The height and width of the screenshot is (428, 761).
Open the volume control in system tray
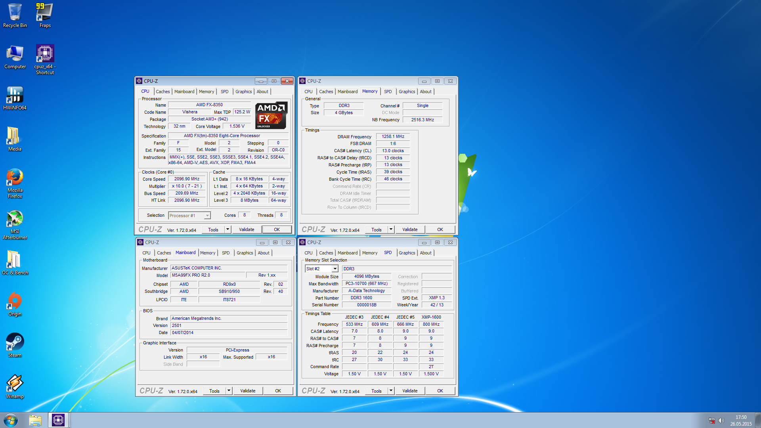tap(721, 420)
